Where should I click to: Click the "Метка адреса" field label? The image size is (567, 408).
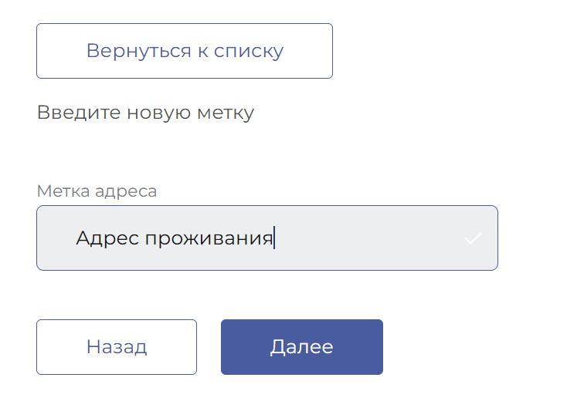[x=97, y=191]
